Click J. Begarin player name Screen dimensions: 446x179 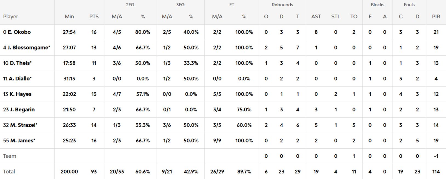(22, 110)
